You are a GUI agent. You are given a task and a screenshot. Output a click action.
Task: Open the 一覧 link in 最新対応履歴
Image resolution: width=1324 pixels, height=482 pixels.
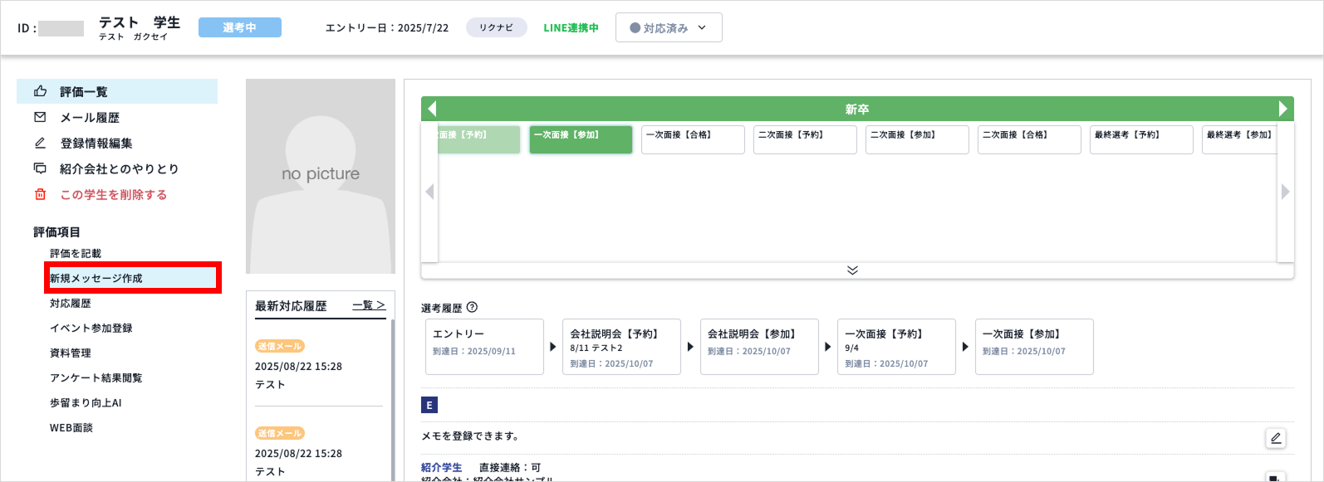369,305
